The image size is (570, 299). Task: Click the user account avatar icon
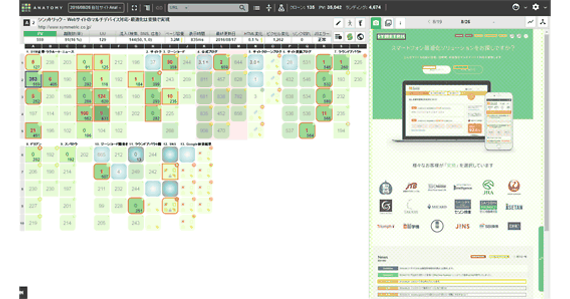pos(516,8)
